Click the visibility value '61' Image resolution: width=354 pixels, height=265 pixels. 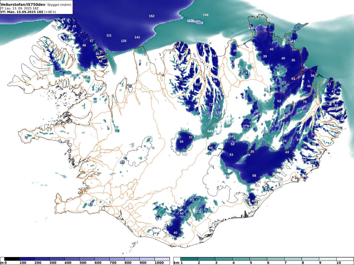click(x=249, y=126)
